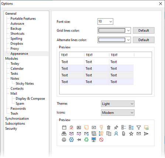Select Passwords under Modules
Viewport: 165px width, 158px height.
(x=18, y=108)
